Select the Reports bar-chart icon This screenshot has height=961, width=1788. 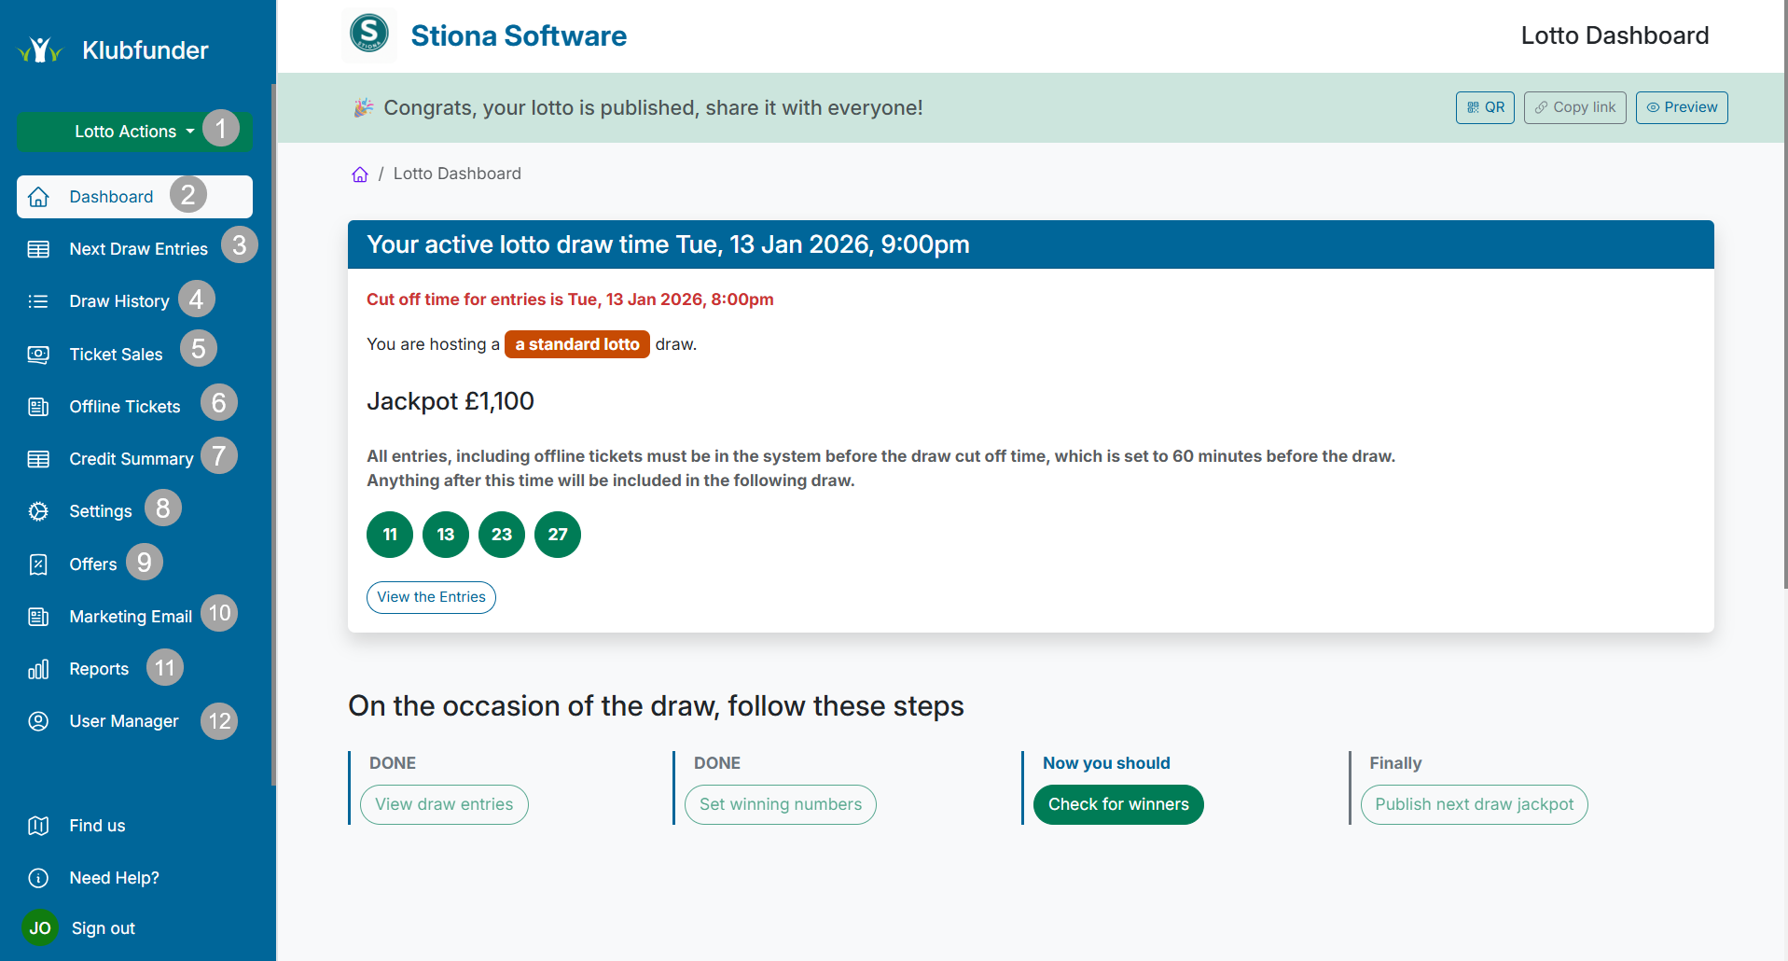[37, 669]
